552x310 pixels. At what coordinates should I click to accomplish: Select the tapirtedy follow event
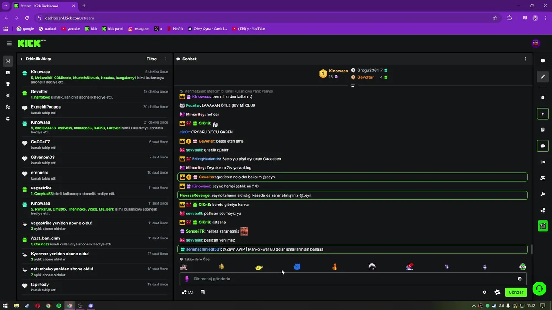coord(95,287)
